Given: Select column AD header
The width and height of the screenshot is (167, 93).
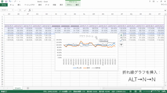Looking at the screenshot, I should tap(9, 14).
